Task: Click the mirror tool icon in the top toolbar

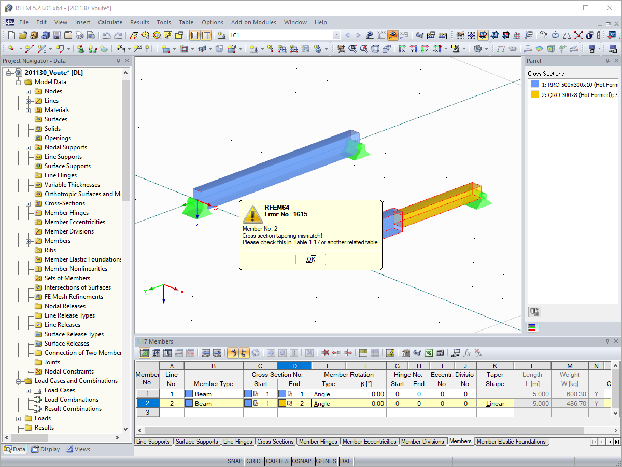Action: (567, 35)
